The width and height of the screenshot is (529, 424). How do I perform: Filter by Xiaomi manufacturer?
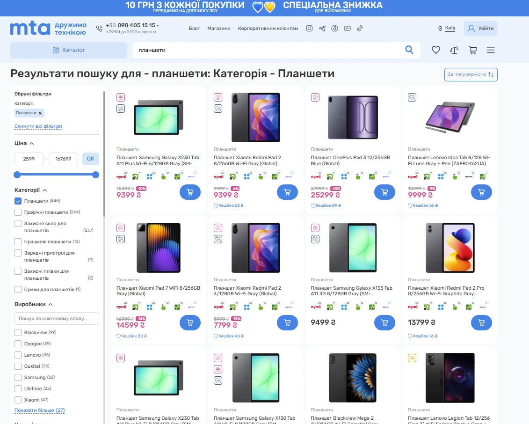(x=18, y=400)
